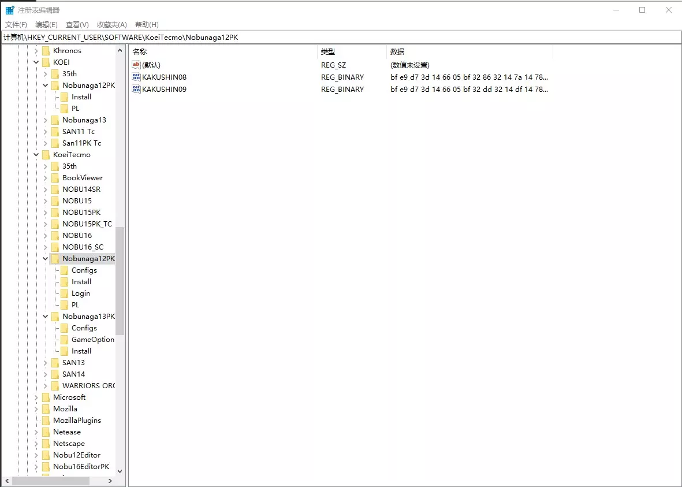Screen dimensions: 682x487
Task: Click the BookViewer folder icon
Action: (x=55, y=177)
